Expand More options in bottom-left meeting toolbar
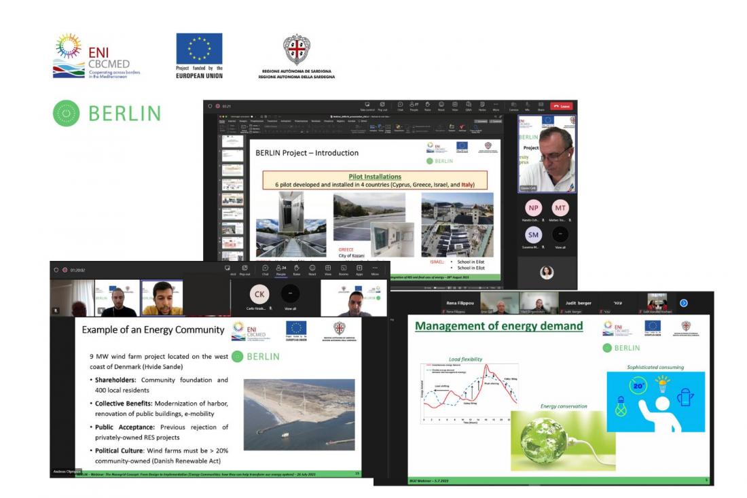The width and height of the screenshot is (747, 498). click(x=375, y=270)
